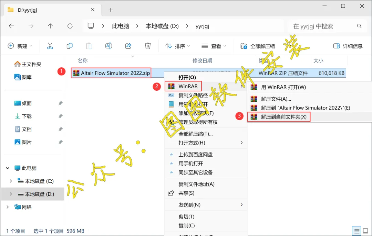Screen dimensions: 372x236
Task: Choose 复制文件路径 in context menu
Action: (x=193, y=95)
